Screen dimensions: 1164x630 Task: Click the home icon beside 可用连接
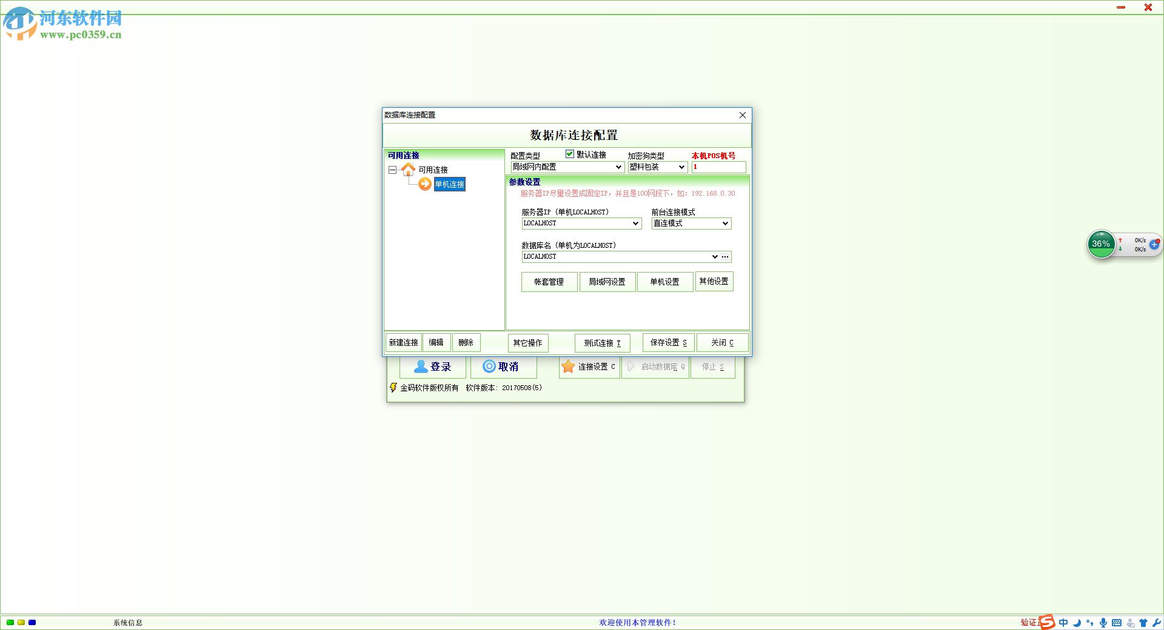click(408, 169)
